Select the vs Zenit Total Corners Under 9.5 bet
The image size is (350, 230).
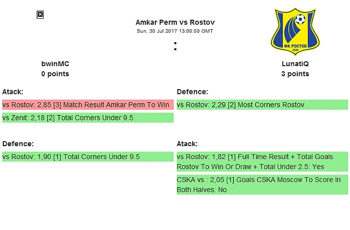[x=88, y=117]
